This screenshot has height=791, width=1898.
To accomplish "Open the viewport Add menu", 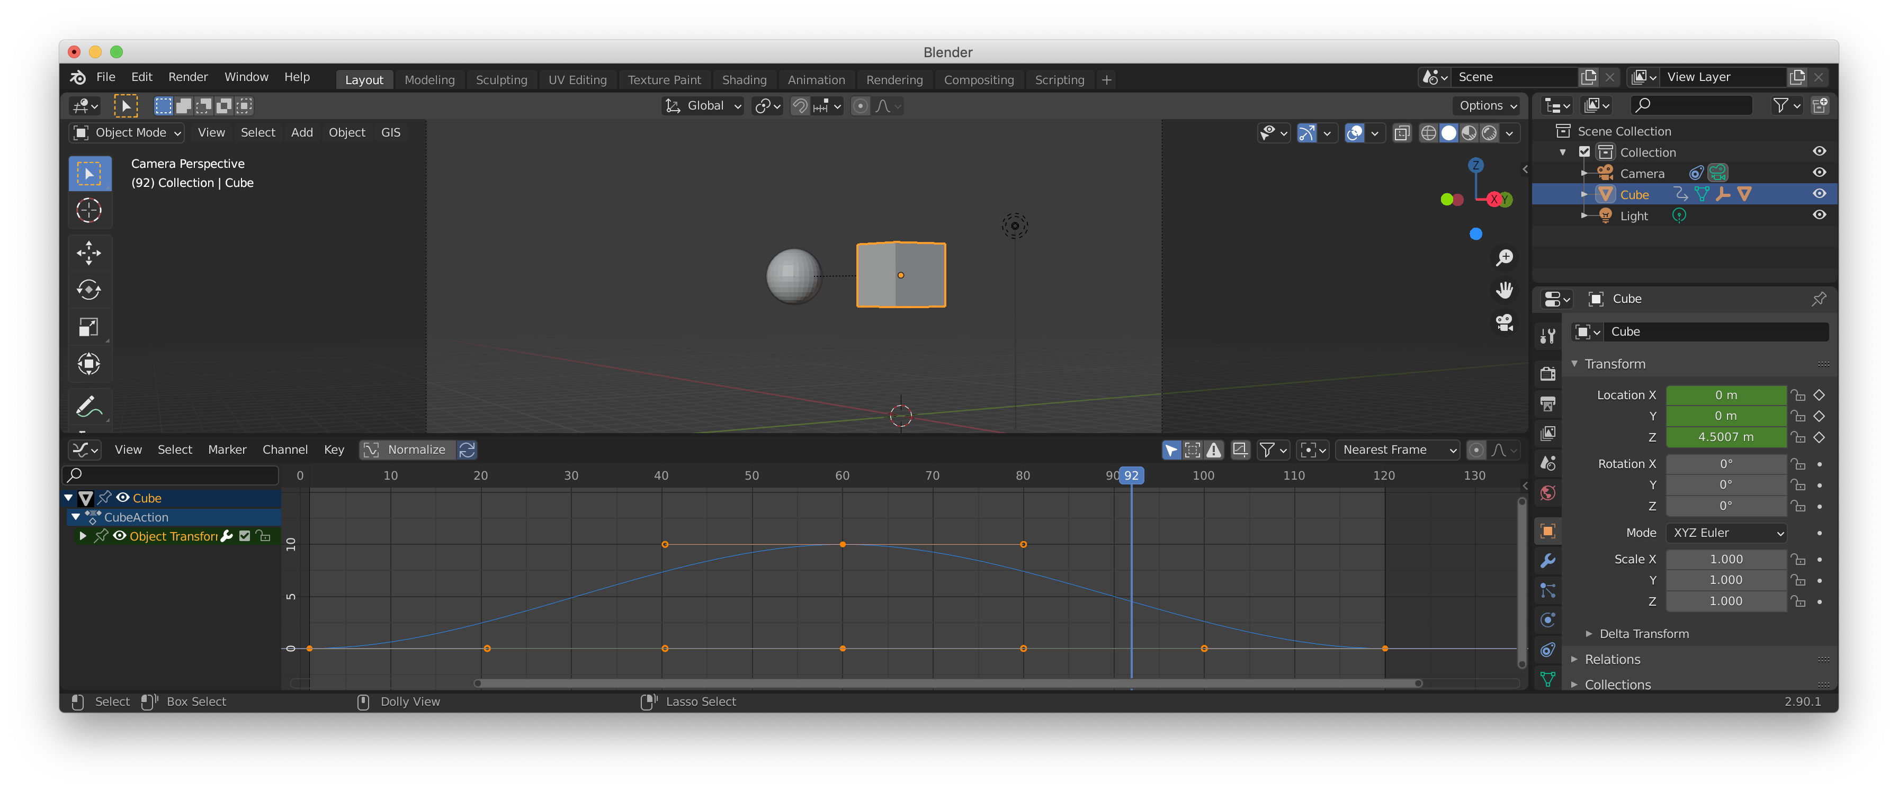I will tap(301, 132).
